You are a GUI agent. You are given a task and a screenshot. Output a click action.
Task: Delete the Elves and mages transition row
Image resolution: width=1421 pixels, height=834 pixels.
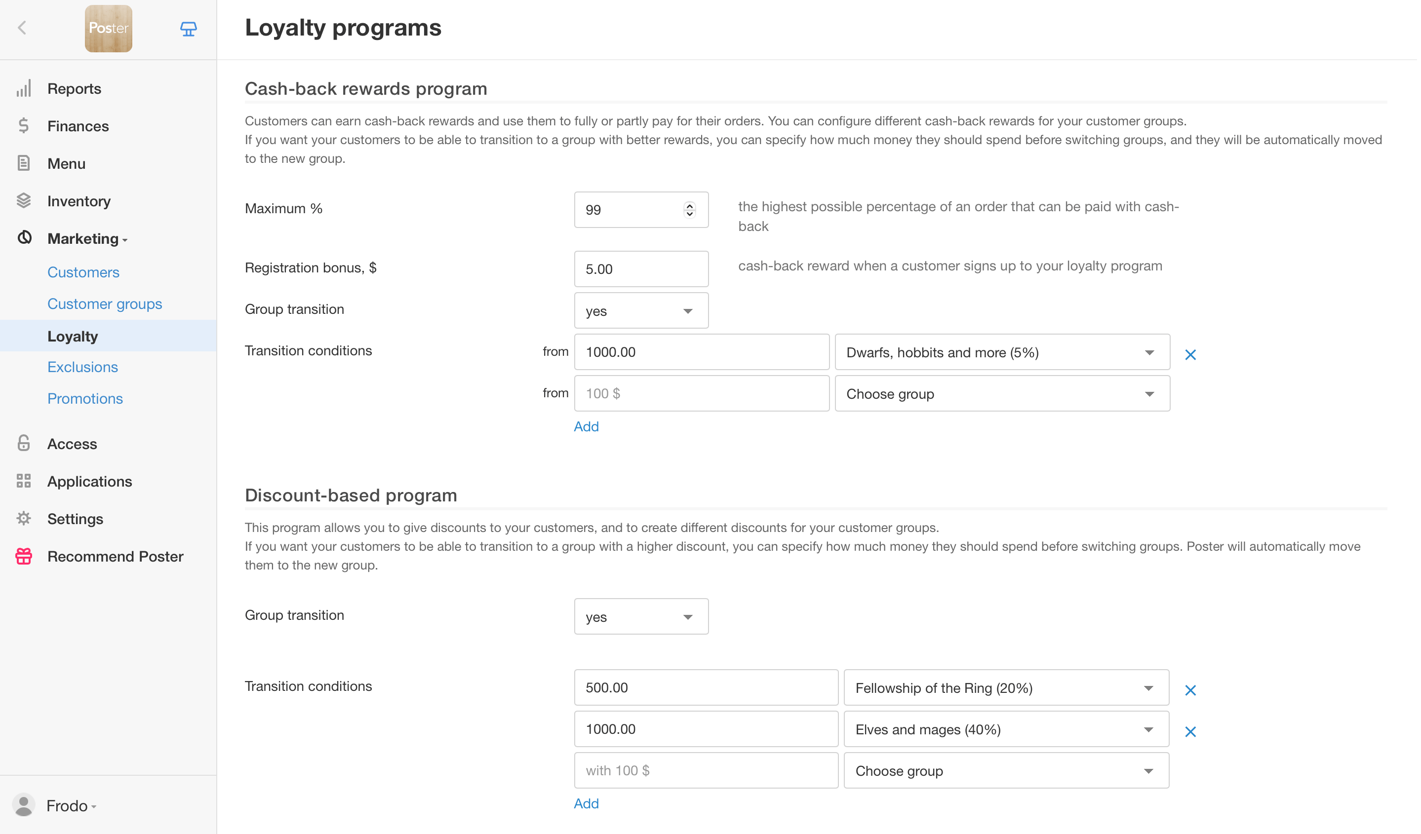(1190, 731)
